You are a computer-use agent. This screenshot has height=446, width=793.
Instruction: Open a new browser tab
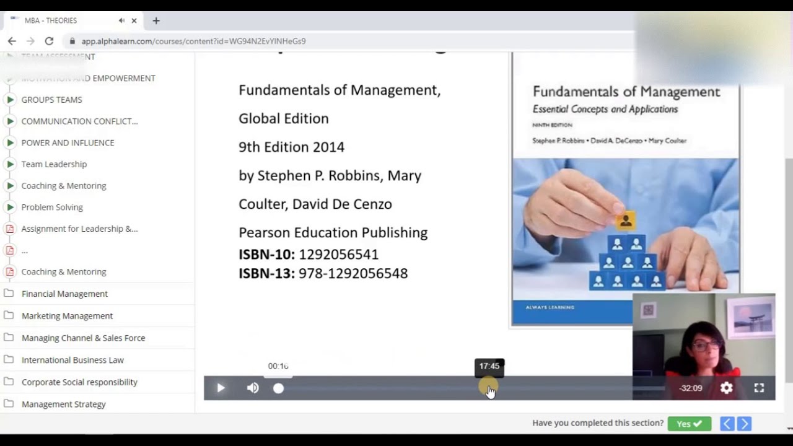pyautogui.click(x=156, y=20)
